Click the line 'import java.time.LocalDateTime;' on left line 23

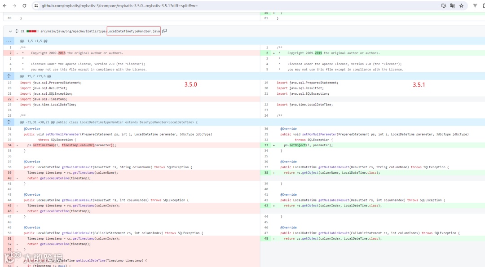coord(48,105)
